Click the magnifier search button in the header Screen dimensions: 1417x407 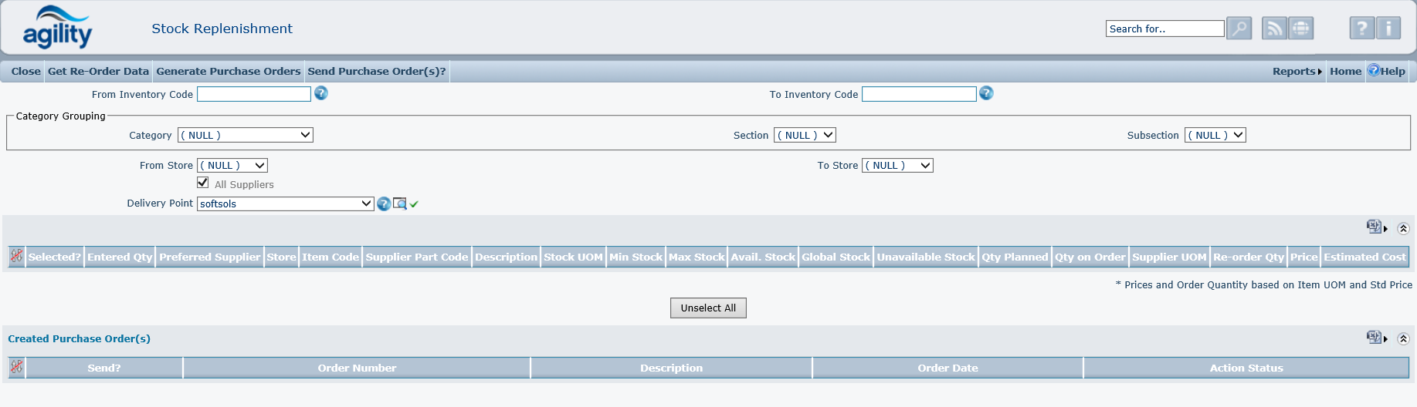tap(1239, 29)
